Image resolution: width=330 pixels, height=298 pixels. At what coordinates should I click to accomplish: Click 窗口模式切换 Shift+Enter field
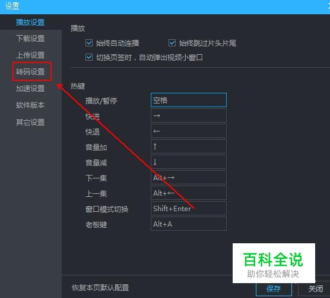189,208
